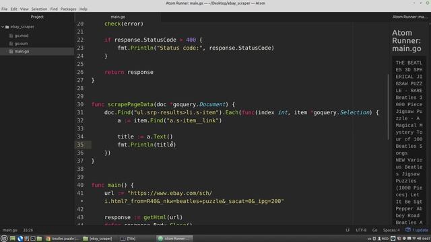Switch to 'beatles puzzle' browser taskbar window

(62, 239)
